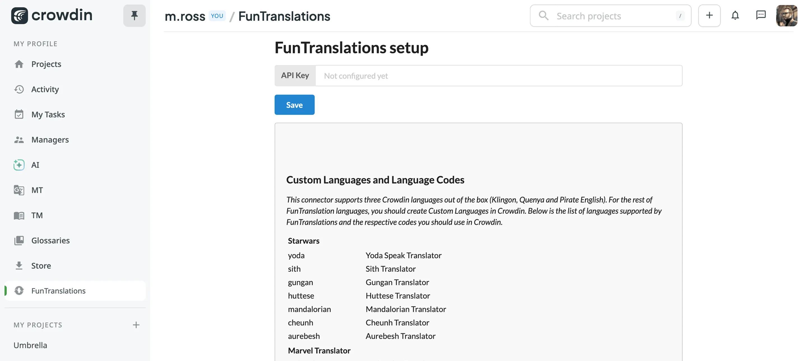The image size is (807, 361).
Task: Toggle the sidebar pin icon
Action: coord(134,15)
